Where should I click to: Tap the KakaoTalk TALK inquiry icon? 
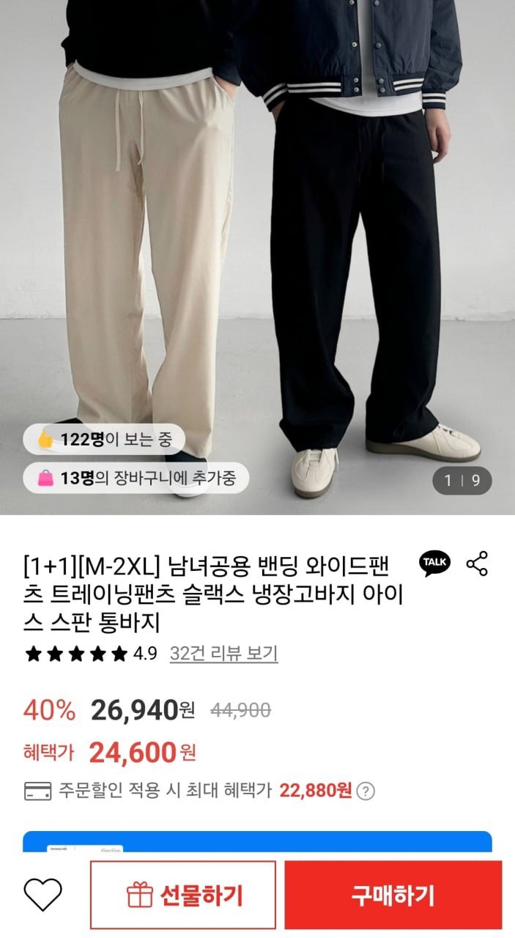pyautogui.click(x=434, y=564)
